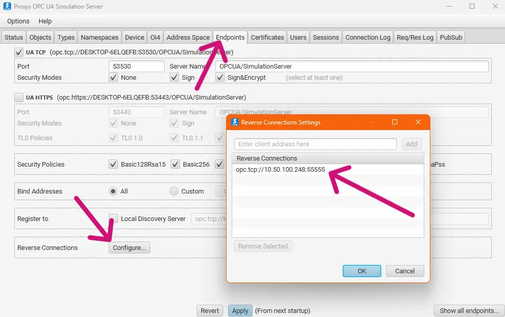Switch to the Types tab

[x=66, y=38]
